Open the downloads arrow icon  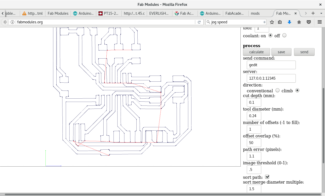click(x=289, y=22)
